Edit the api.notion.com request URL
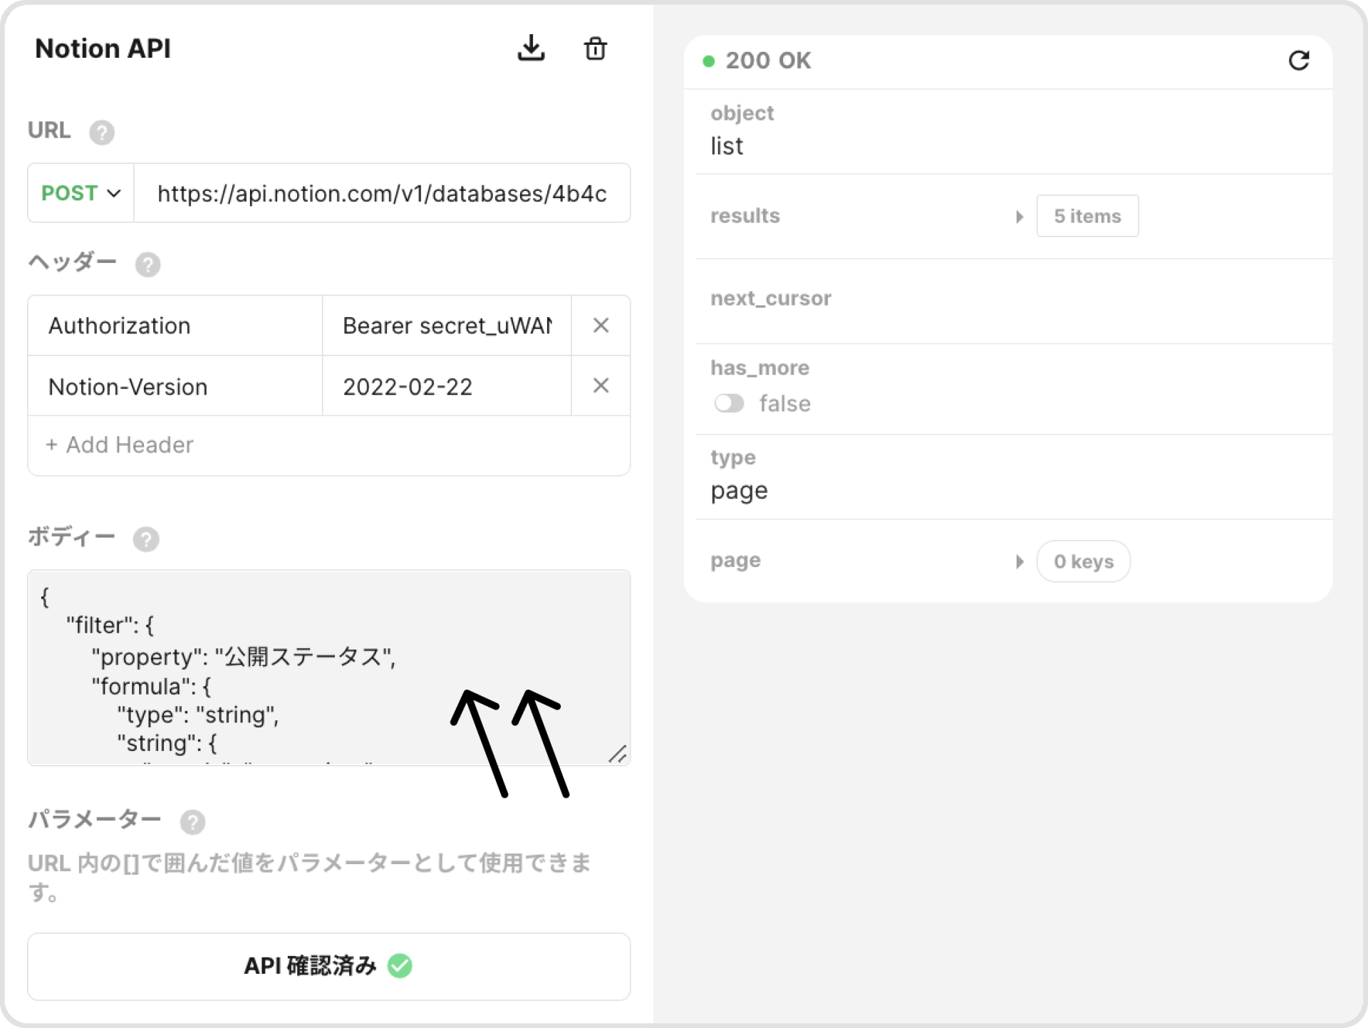 (x=382, y=192)
